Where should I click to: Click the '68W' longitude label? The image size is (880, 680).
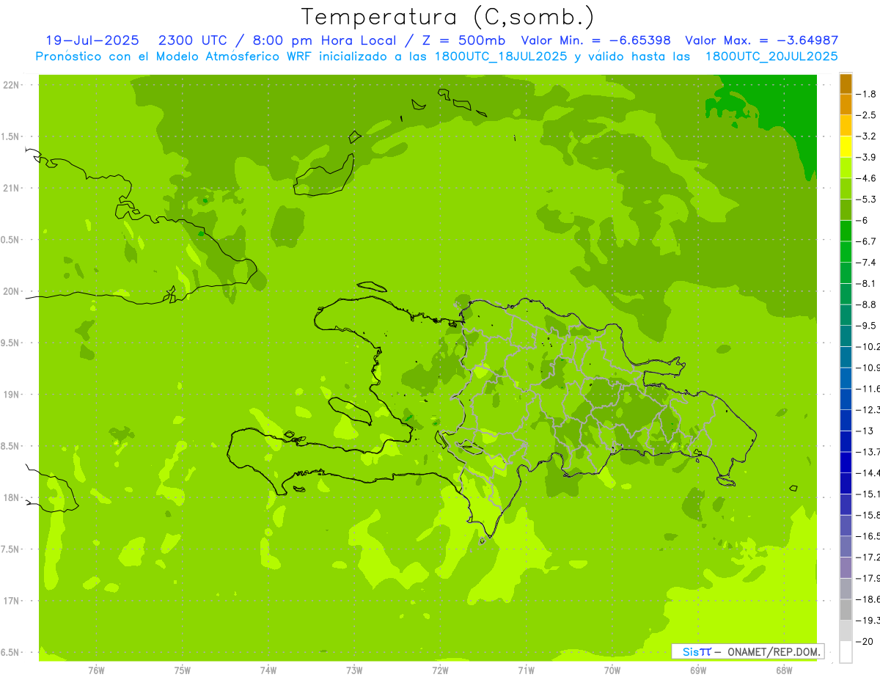784,669
